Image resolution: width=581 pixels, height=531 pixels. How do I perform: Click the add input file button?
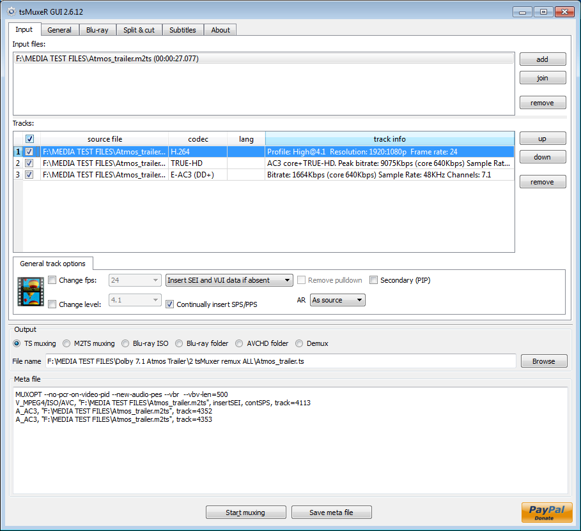click(x=543, y=59)
